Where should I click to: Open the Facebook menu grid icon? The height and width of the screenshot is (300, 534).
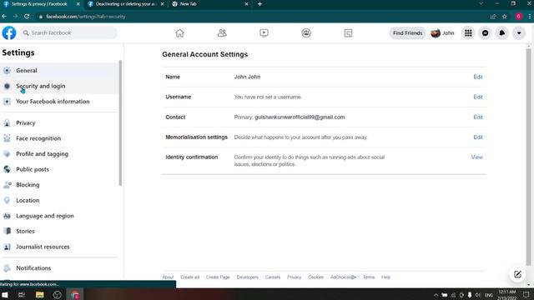pyautogui.click(x=468, y=33)
